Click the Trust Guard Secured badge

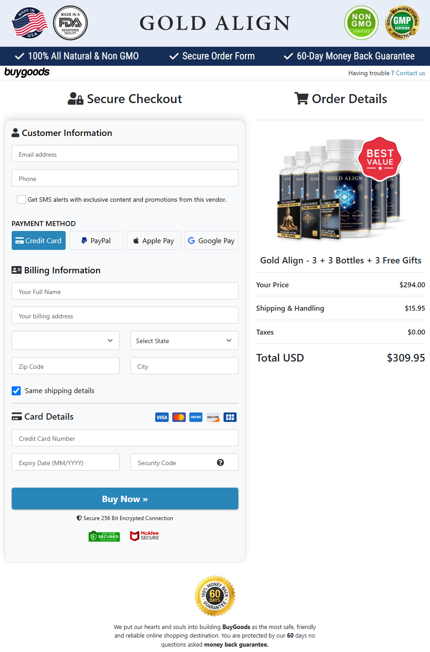[x=104, y=536]
